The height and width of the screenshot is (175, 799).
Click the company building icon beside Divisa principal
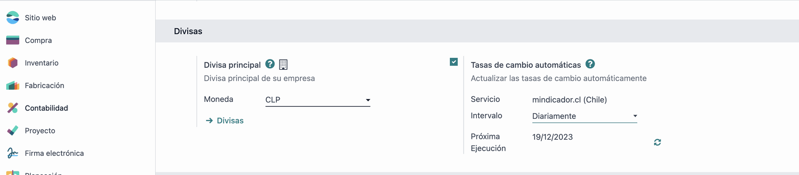click(x=283, y=64)
